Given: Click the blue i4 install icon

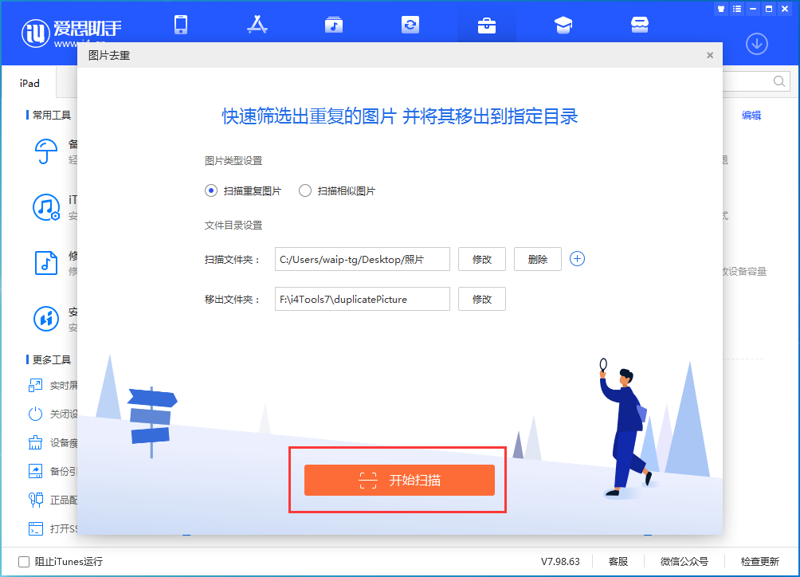Looking at the screenshot, I should (x=46, y=319).
